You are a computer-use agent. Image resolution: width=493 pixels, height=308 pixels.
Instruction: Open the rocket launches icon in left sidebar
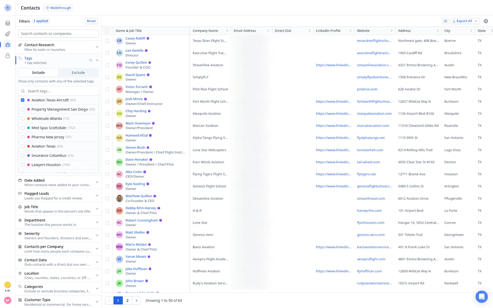(x=8, y=34)
